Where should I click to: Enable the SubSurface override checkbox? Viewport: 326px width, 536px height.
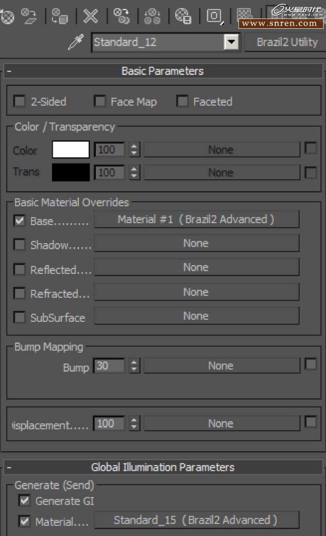point(19,317)
